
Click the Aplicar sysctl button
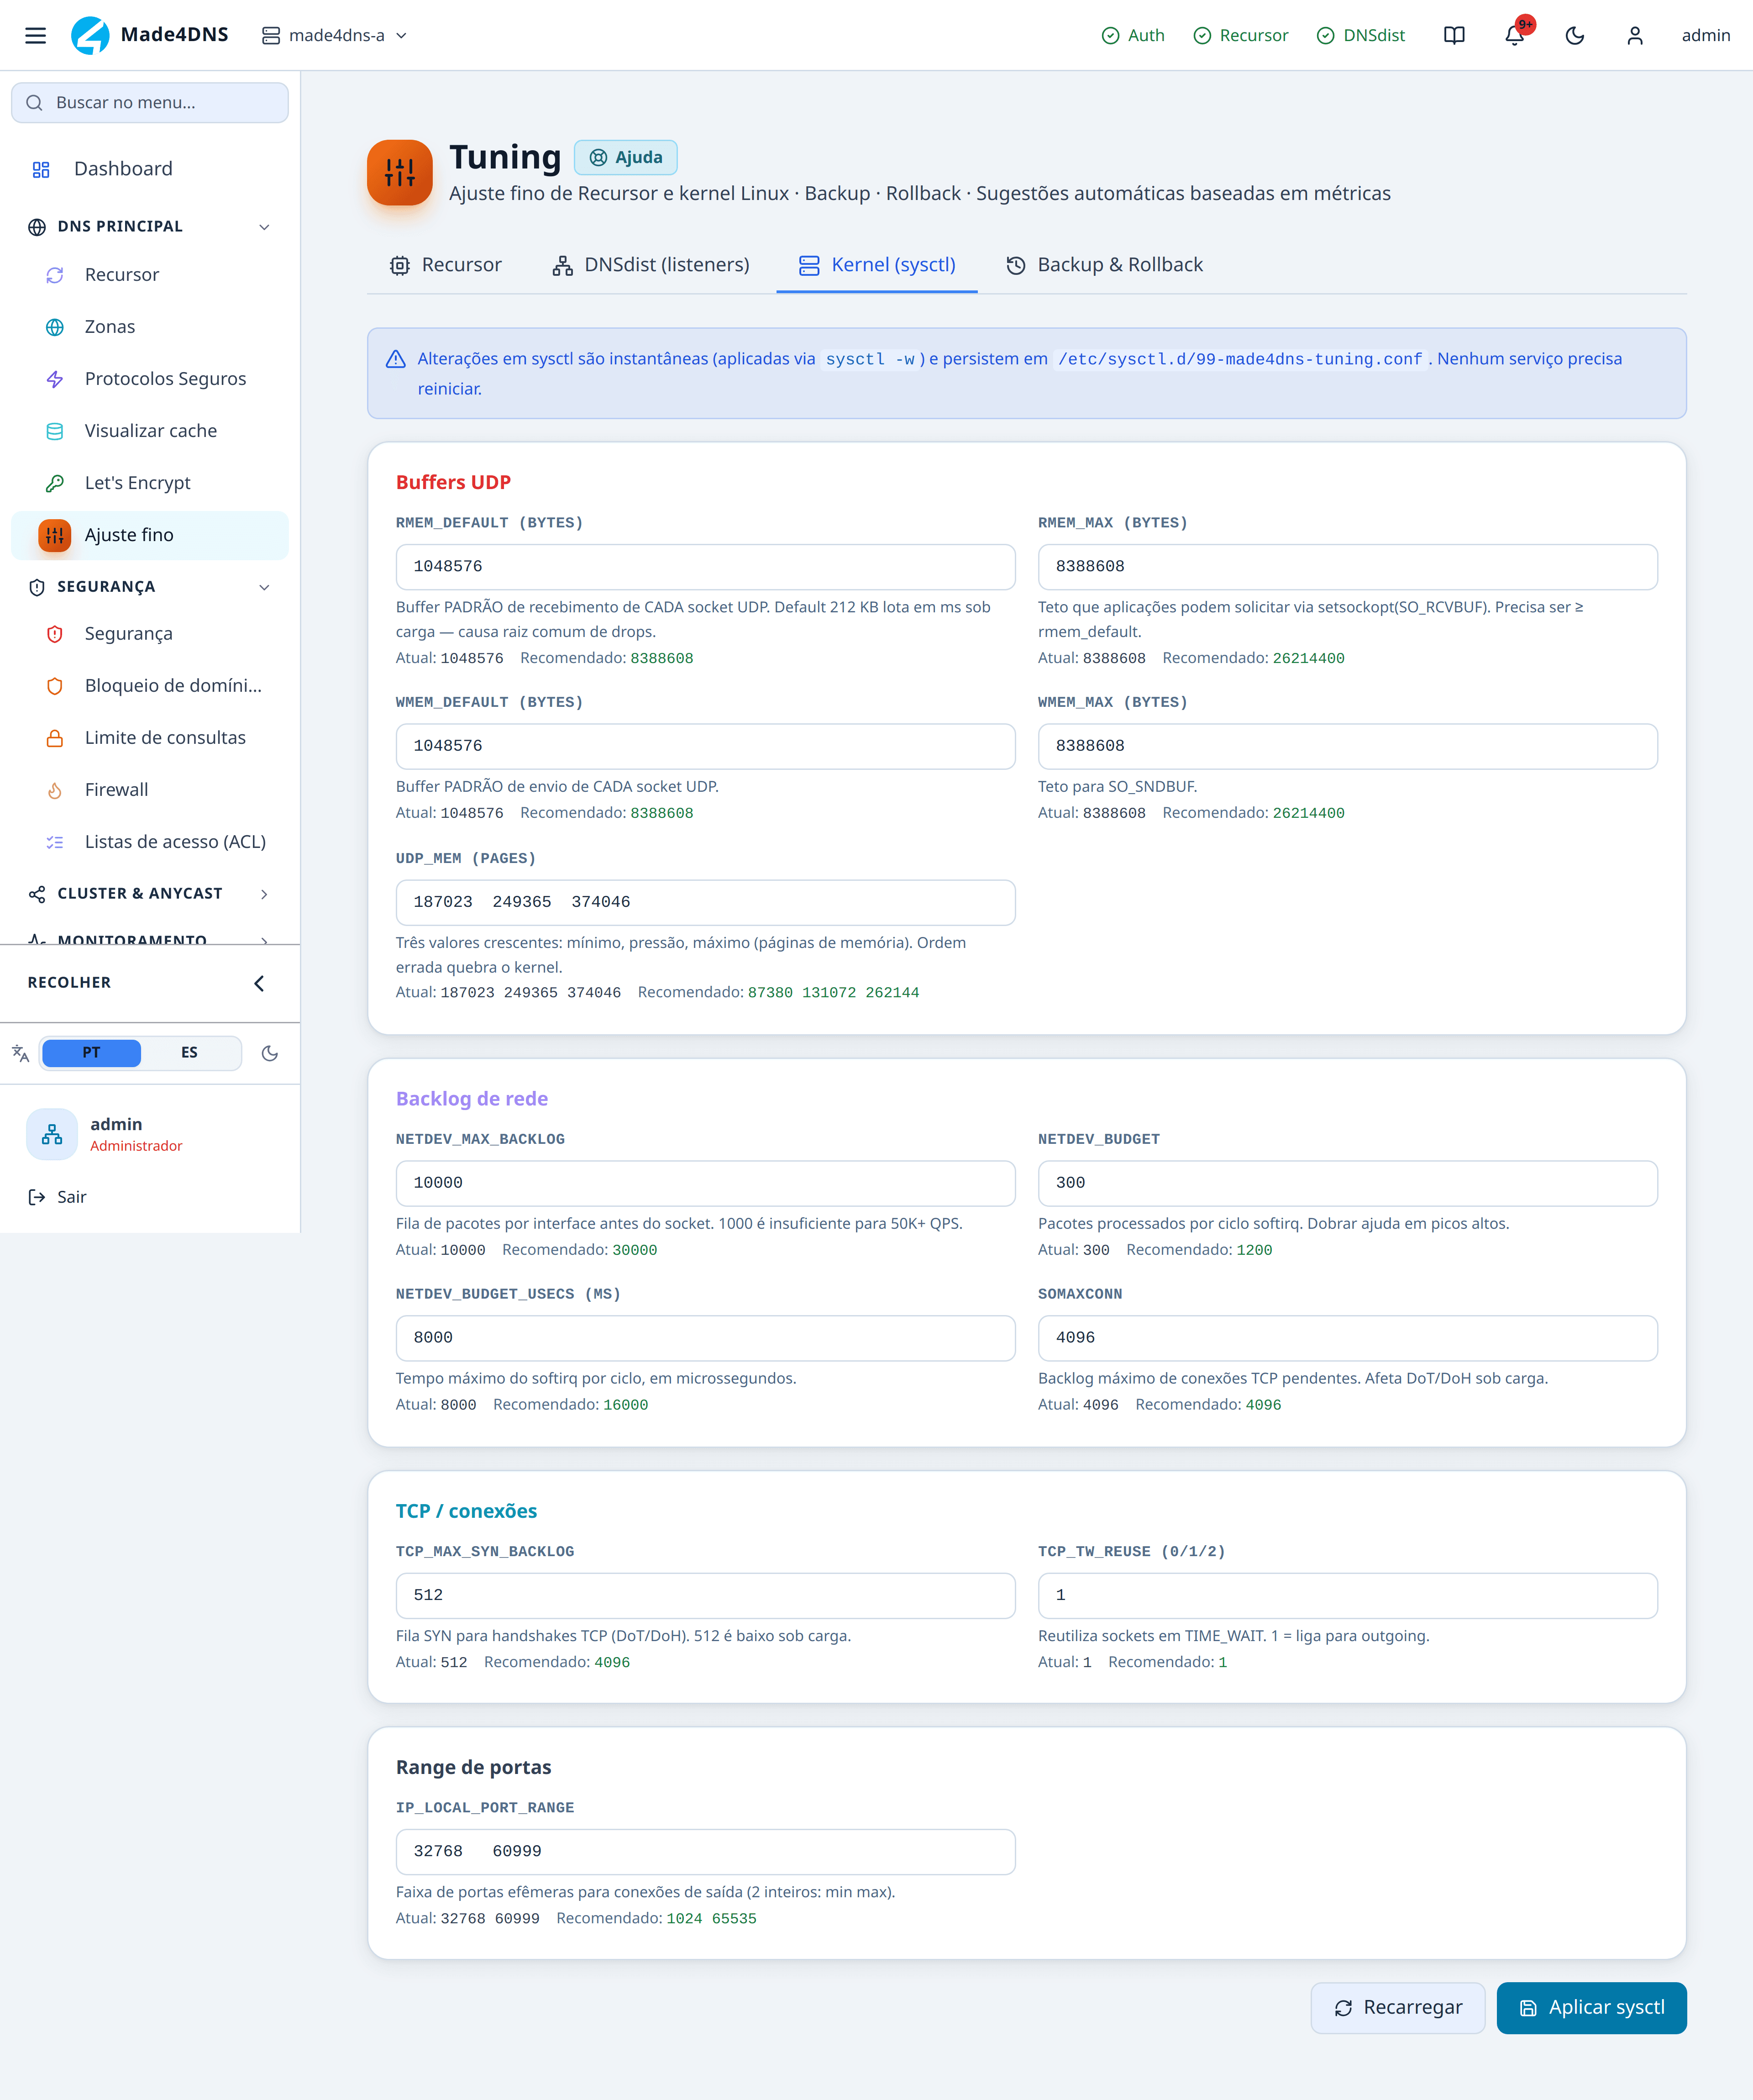(1591, 2008)
